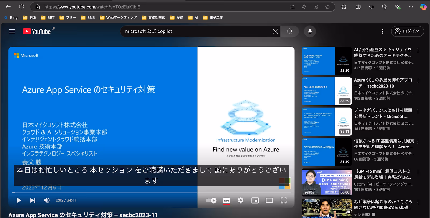Go to the YouTube home logo
Screen dimensions: 430x218
tap(37, 31)
